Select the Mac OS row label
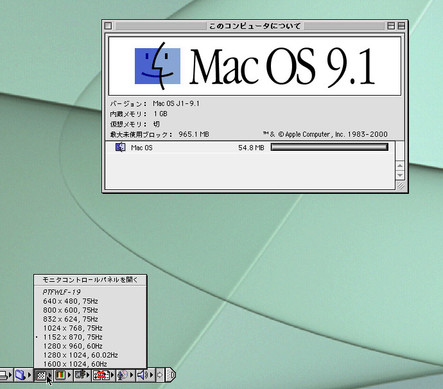Image resolution: width=443 pixels, height=389 pixels. click(141, 148)
